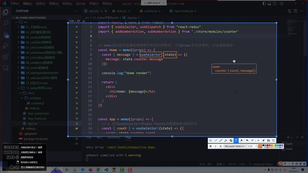The width and height of the screenshot is (308, 173).
Task: Select the first bash terminal instance
Action: 287,144
